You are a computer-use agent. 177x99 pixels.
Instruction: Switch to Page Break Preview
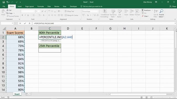click(x=151, y=97)
